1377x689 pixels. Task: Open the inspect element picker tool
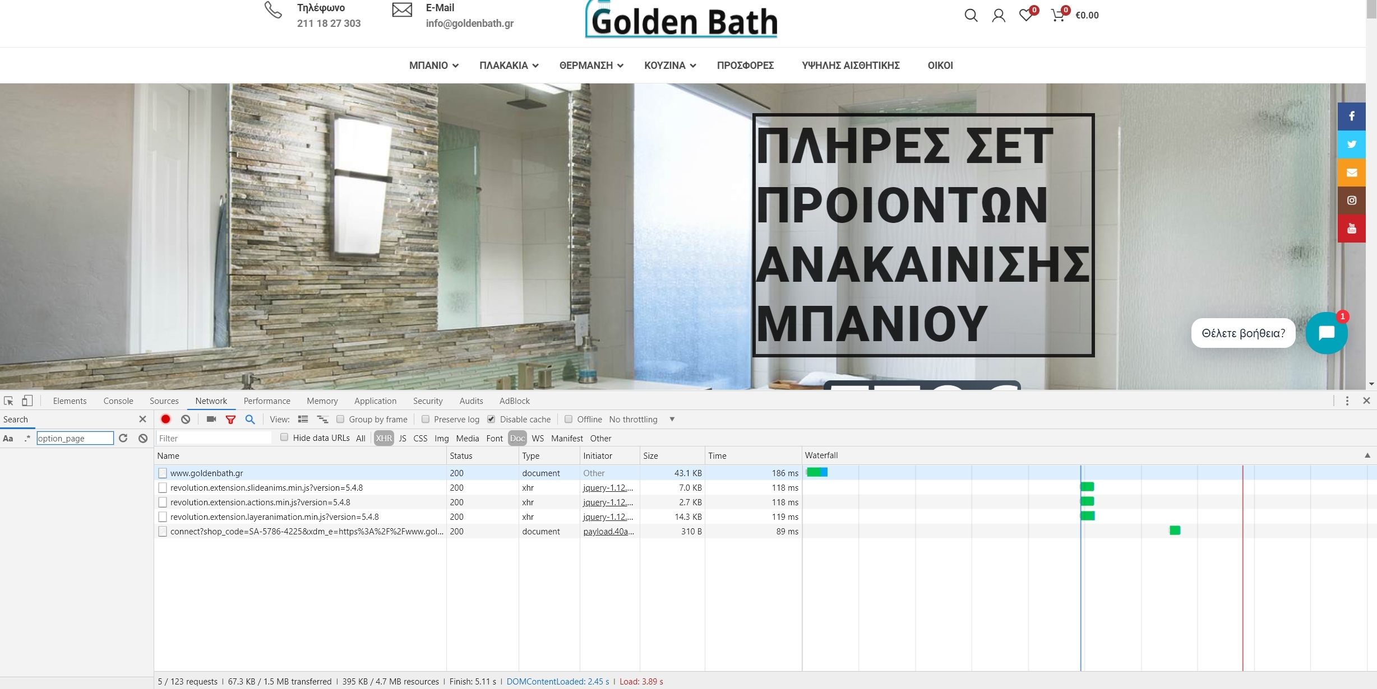coord(8,401)
